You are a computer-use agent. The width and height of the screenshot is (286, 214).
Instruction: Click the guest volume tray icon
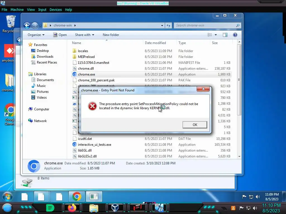pos(258,196)
